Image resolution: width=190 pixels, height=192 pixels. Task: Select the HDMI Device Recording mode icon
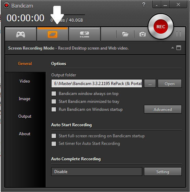(85, 34)
